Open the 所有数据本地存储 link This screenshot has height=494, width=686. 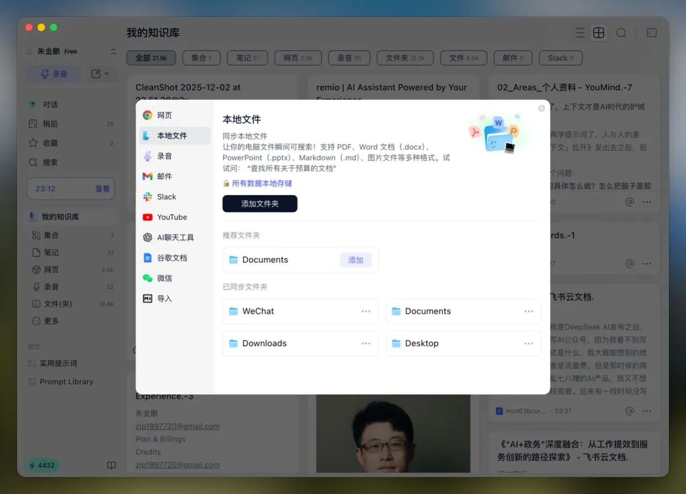click(x=262, y=183)
